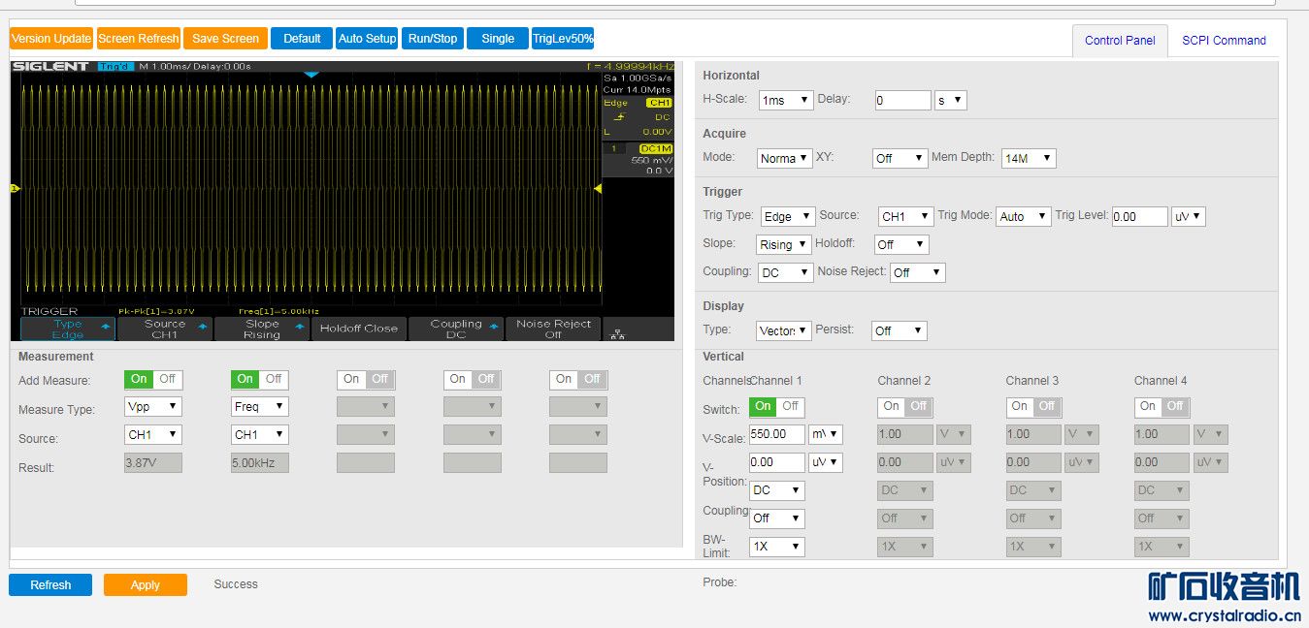Click the yellow trigger level arrow marker

598,188
